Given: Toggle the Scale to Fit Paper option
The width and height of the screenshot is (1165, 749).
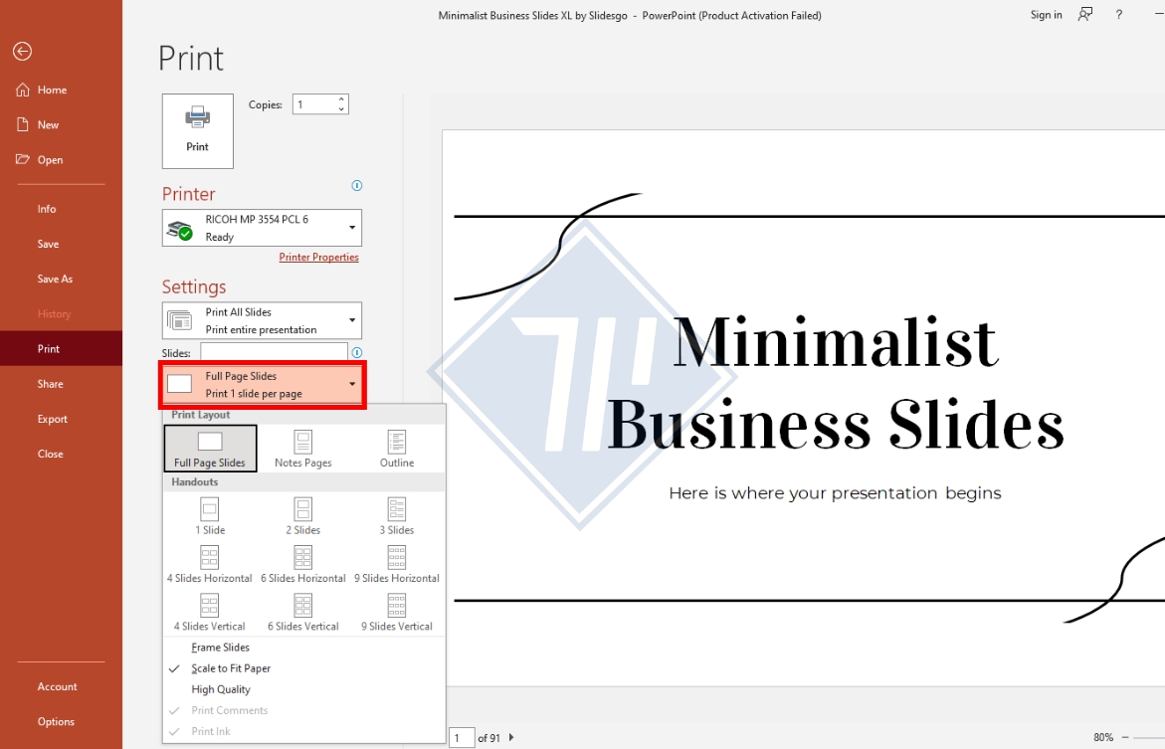Looking at the screenshot, I should [231, 668].
